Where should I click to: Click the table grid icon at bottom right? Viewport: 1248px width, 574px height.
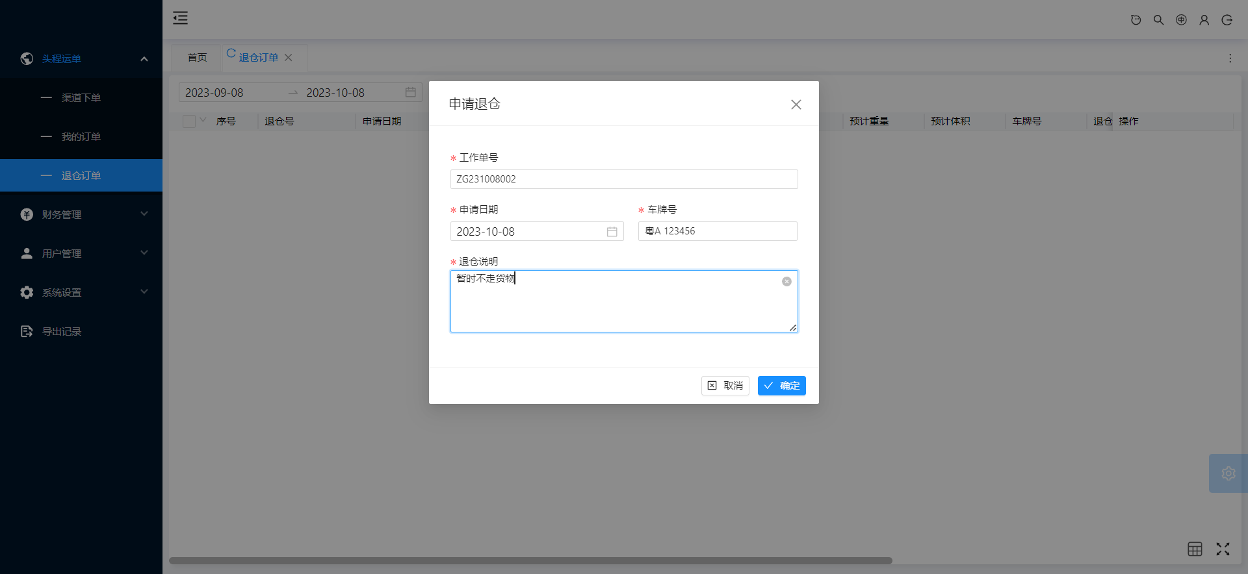(1195, 549)
